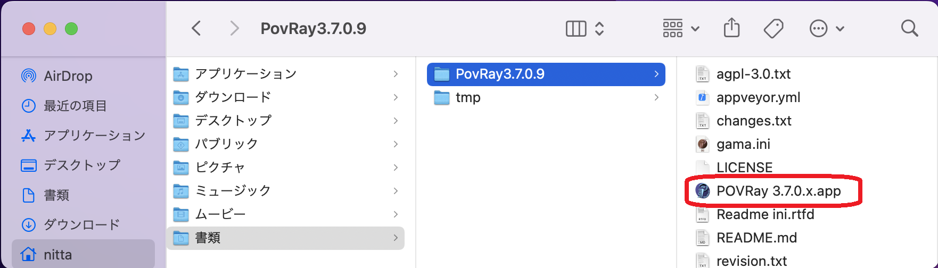Click the Finder search magnifier icon
Viewport: 938px width, 268px height.
pyautogui.click(x=909, y=28)
